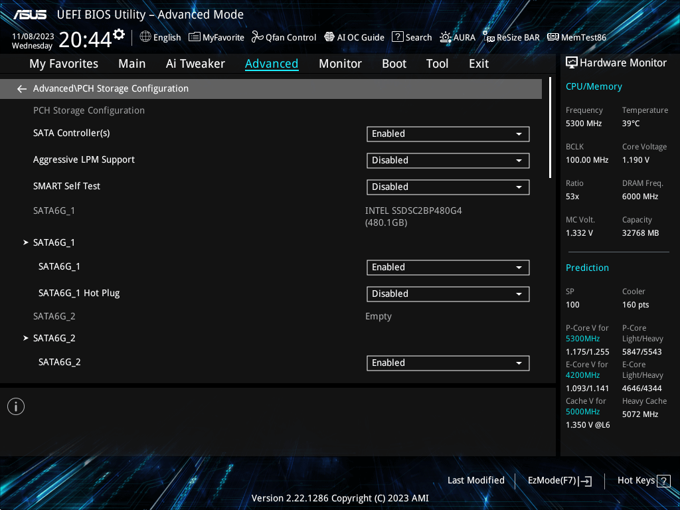Click the Last Modified button

tap(475, 481)
